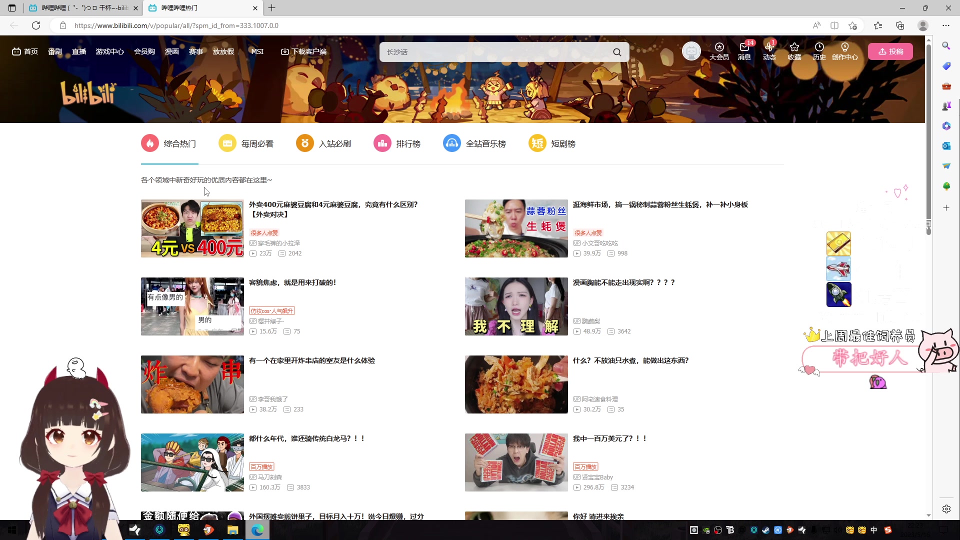Screen dimensions: 960x540
Task: Click the 全站音乐榜 headphone icon
Action: click(452, 143)
